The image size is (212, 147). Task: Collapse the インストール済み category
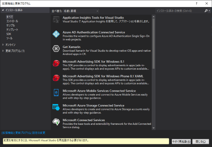click(x=3, y=10)
